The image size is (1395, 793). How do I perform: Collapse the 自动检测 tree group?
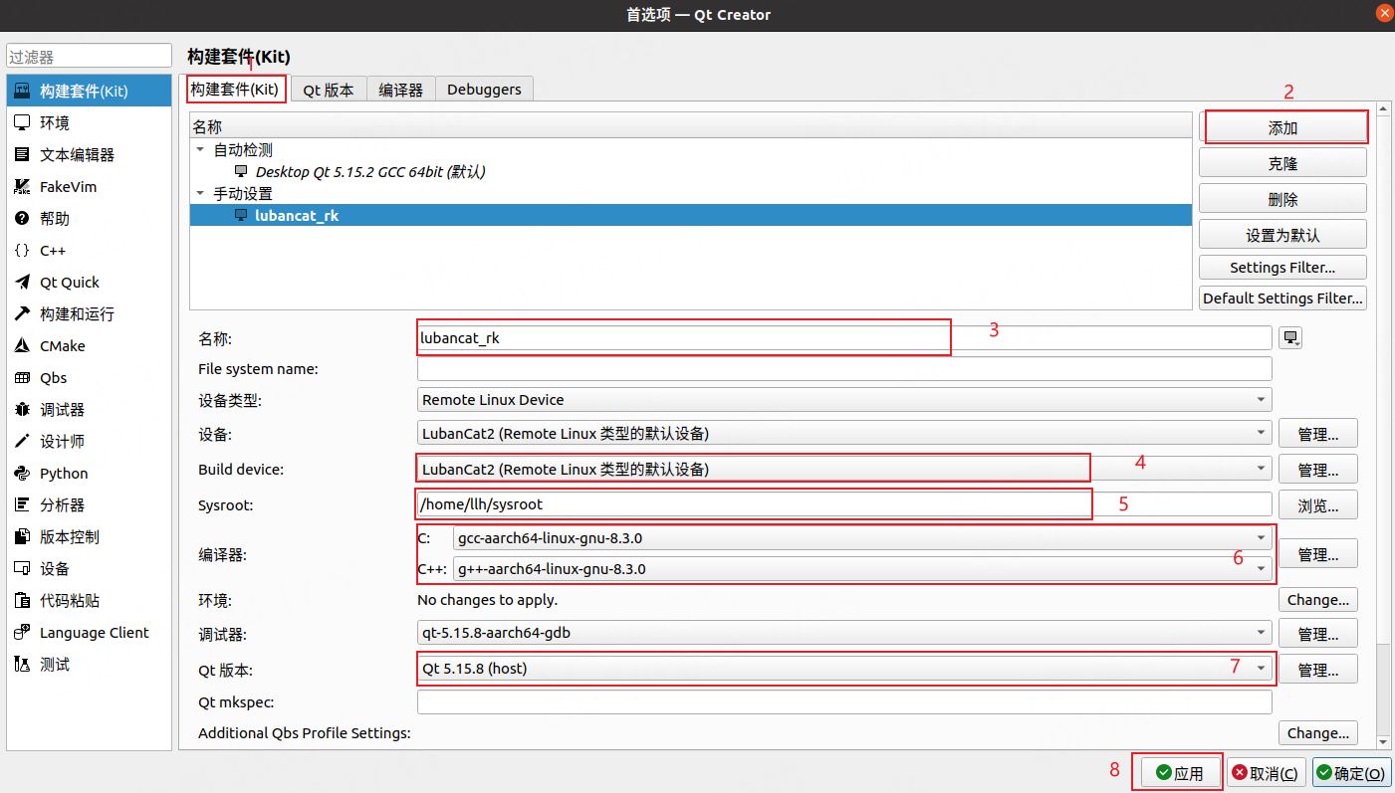pyautogui.click(x=200, y=150)
